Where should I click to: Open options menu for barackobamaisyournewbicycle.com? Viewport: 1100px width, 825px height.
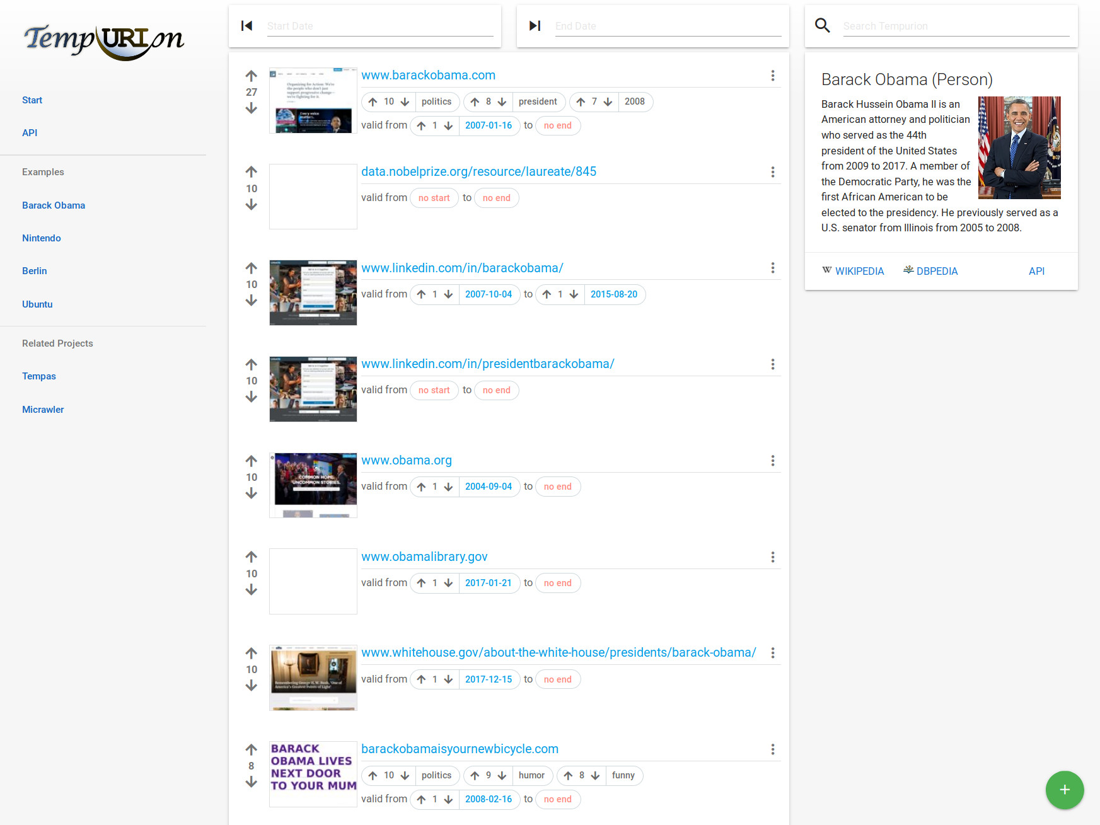click(773, 749)
